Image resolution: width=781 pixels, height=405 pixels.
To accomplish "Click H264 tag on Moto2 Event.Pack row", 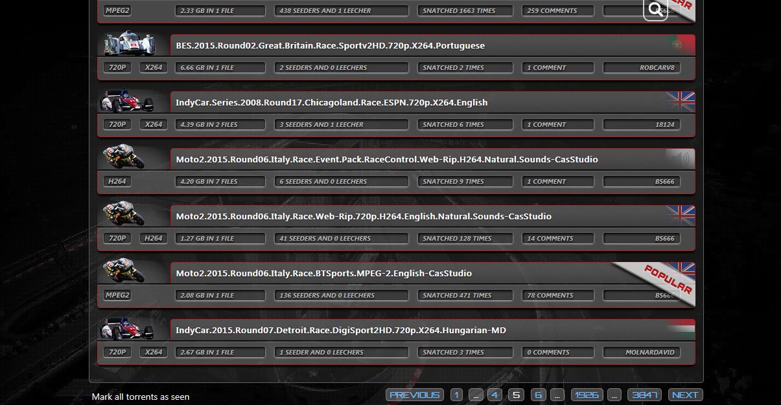I will tap(117, 181).
